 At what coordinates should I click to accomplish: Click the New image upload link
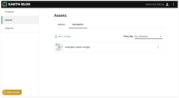(x=63, y=36)
